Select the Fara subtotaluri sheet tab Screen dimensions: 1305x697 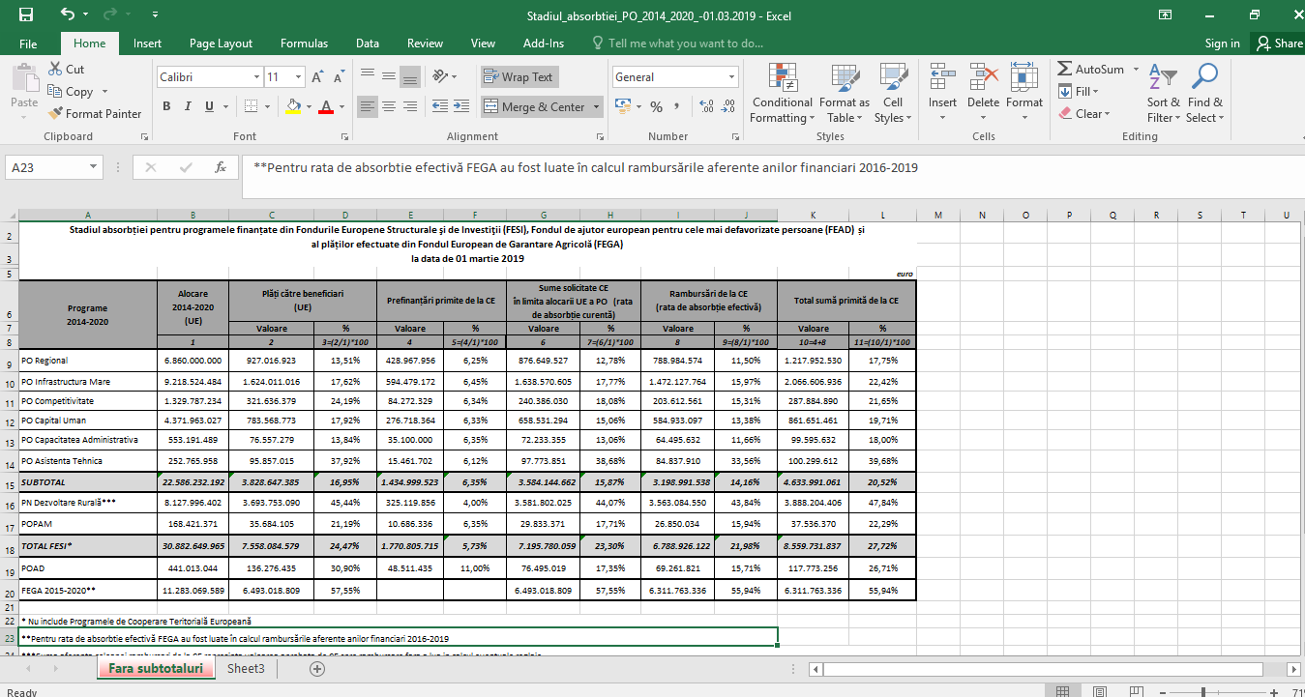(x=155, y=668)
